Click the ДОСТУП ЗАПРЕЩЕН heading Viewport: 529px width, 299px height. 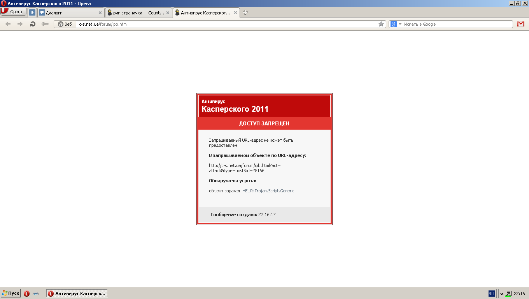point(264,123)
